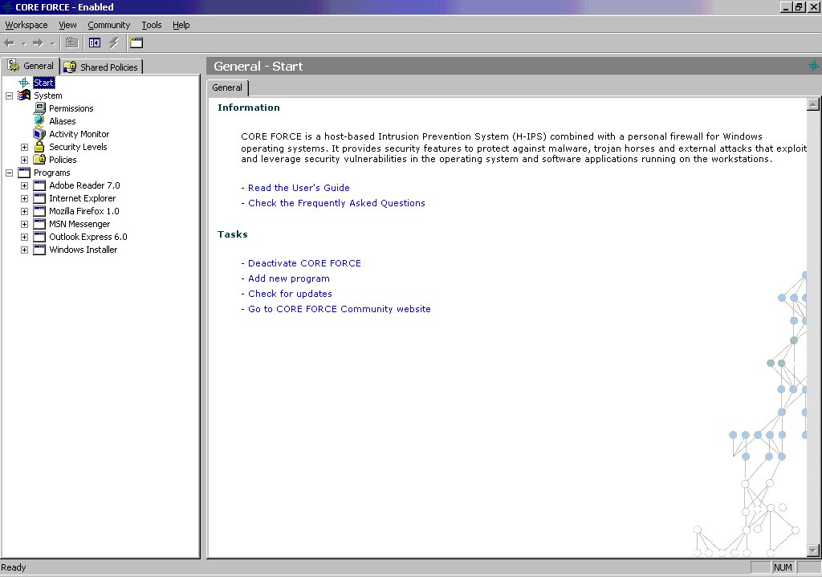Screen dimensions: 822x577
Task: Click the crosshair icon in General - Start header
Action: point(814,66)
